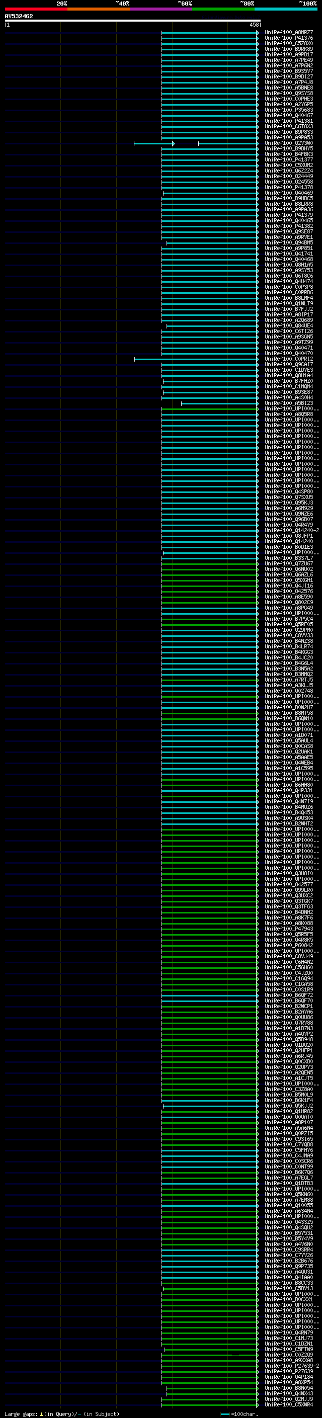The width and height of the screenshot is (322, 1418).
Task: Click the orange ~40% identity legend bar
Action: coord(98,9)
